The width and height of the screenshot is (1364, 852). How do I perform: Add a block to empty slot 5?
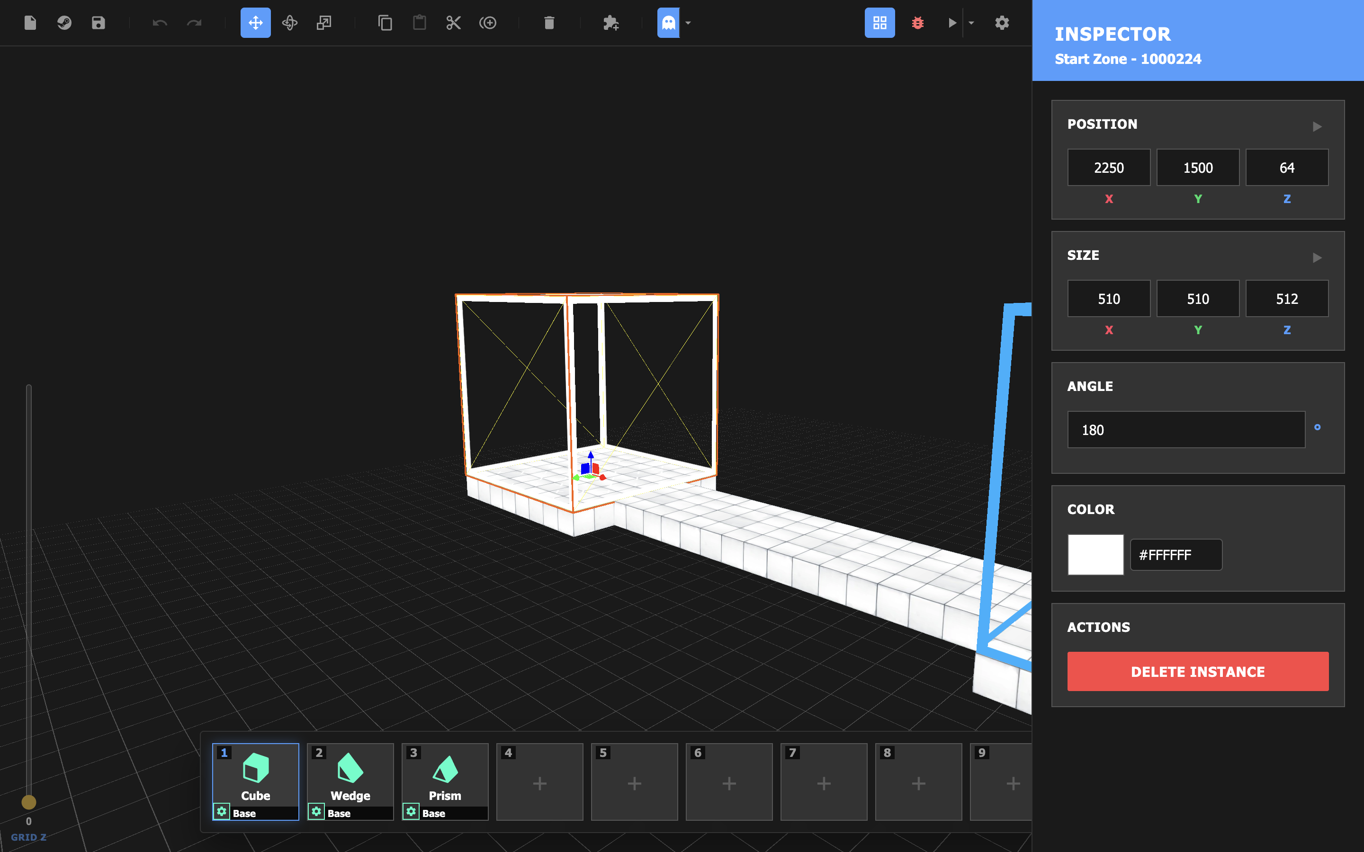(634, 782)
